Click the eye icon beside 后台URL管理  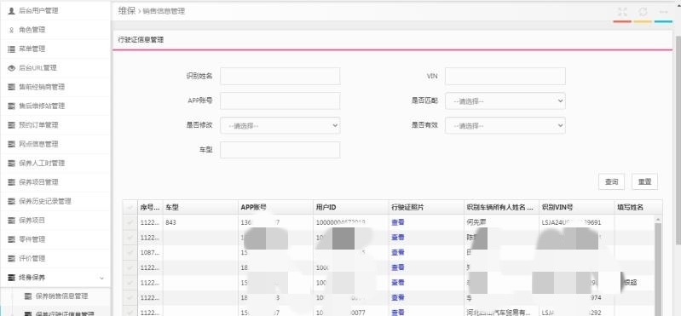pyautogui.click(x=12, y=68)
